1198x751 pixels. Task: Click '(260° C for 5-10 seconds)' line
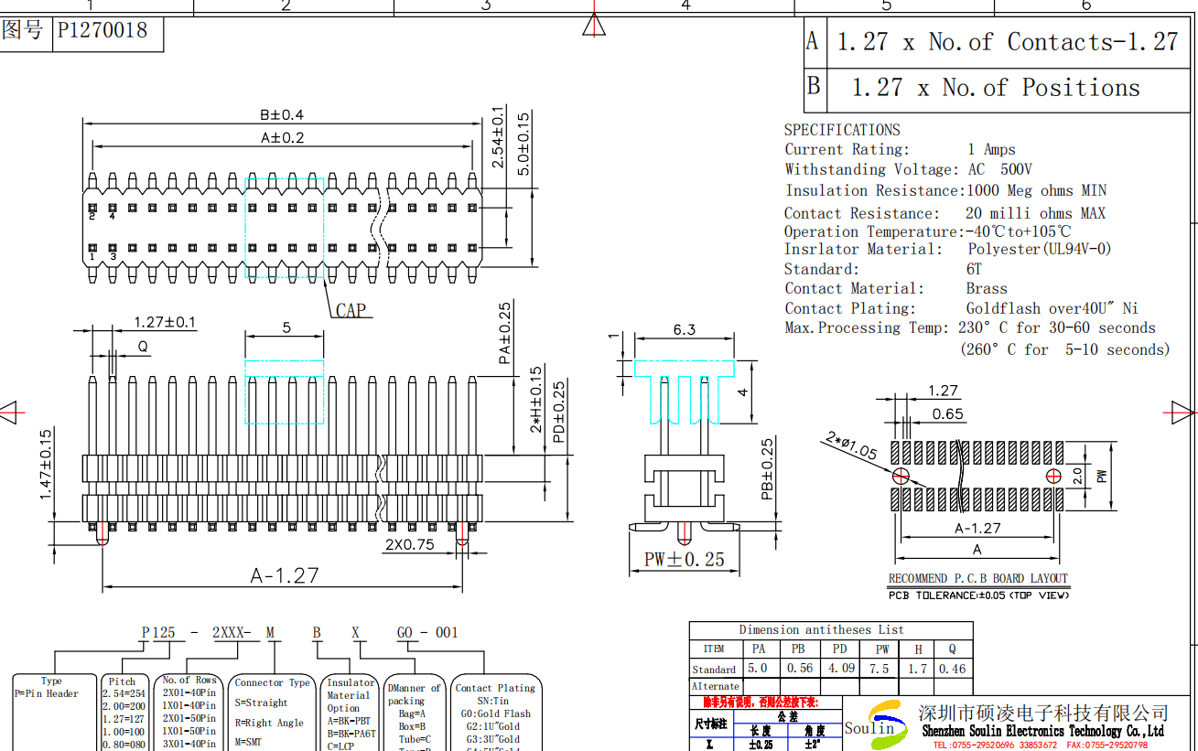click(1065, 349)
